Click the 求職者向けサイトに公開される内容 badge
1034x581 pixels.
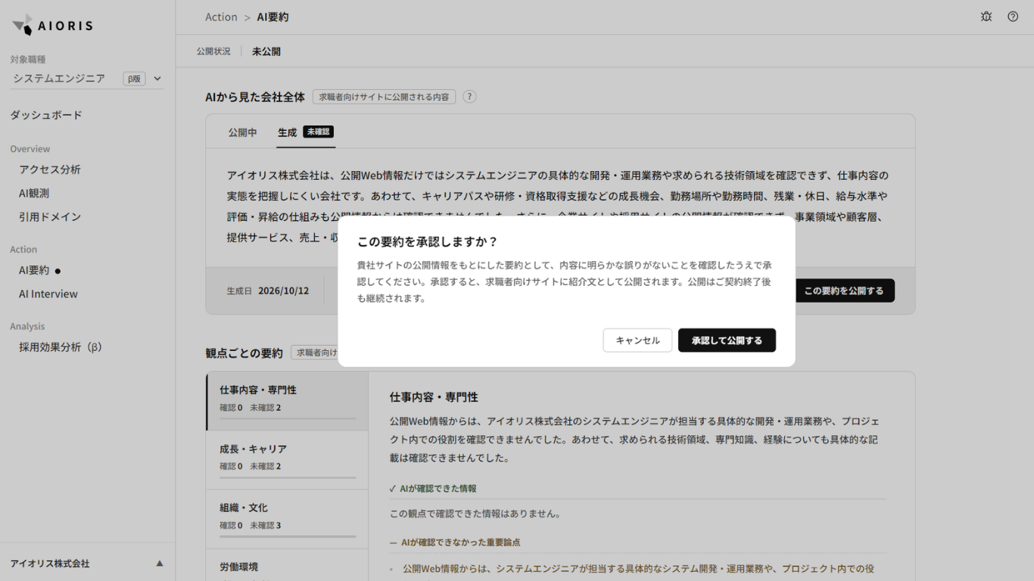tap(384, 97)
